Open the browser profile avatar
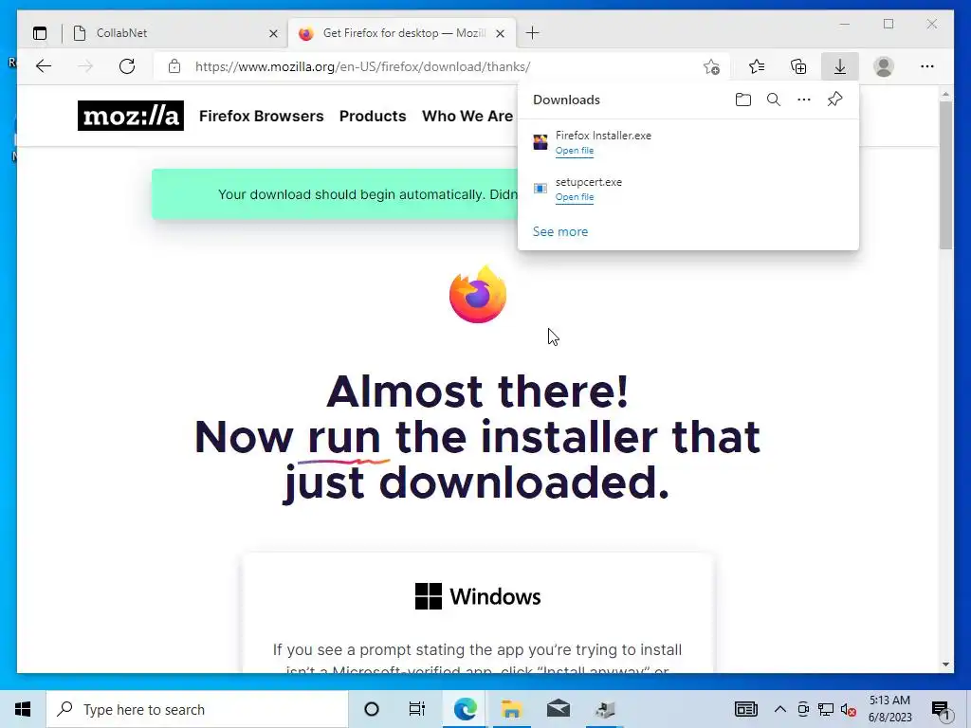 tap(884, 66)
